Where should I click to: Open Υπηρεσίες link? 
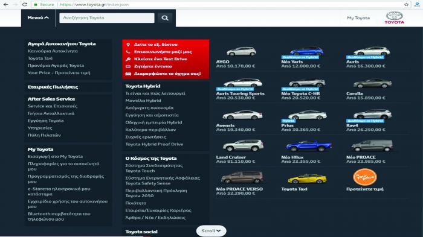point(40,128)
